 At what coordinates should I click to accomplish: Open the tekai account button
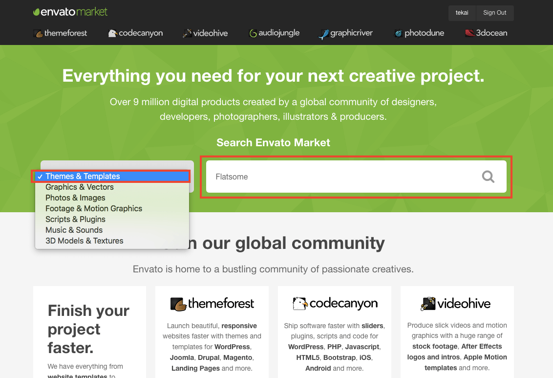click(x=462, y=13)
